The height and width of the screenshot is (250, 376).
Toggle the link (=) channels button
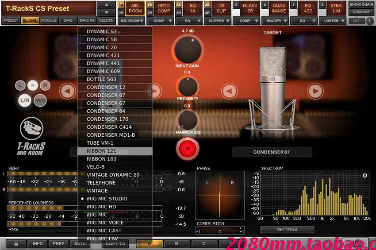click(x=33, y=85)
